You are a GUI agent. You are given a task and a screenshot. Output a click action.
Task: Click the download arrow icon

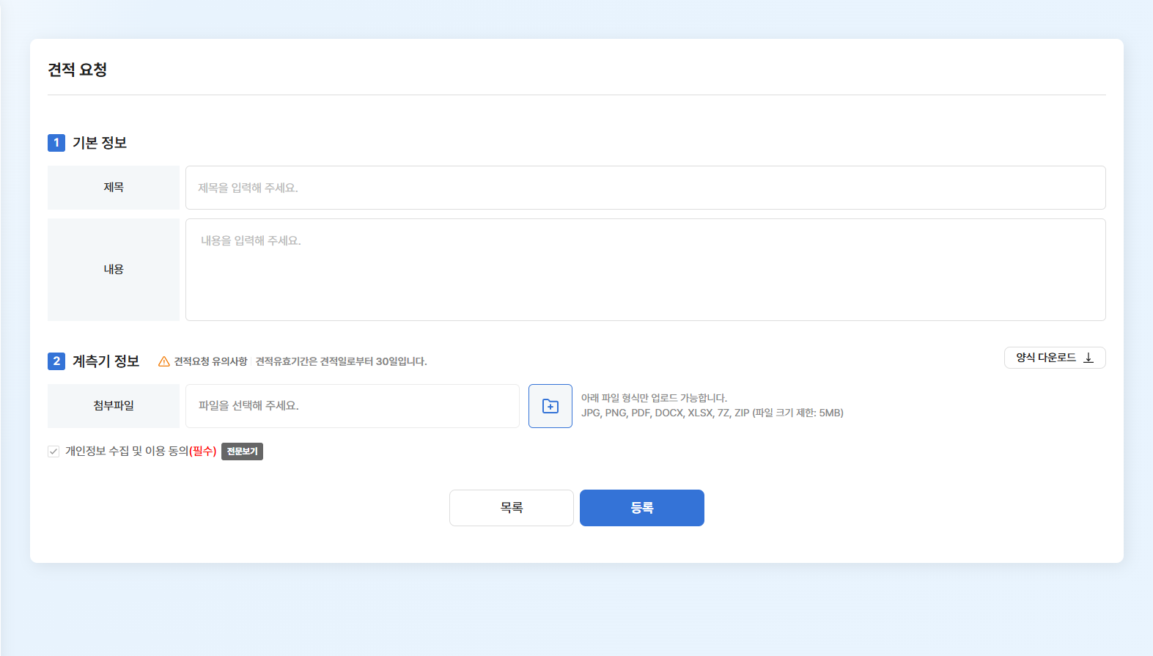click(x=1088, y=358)
